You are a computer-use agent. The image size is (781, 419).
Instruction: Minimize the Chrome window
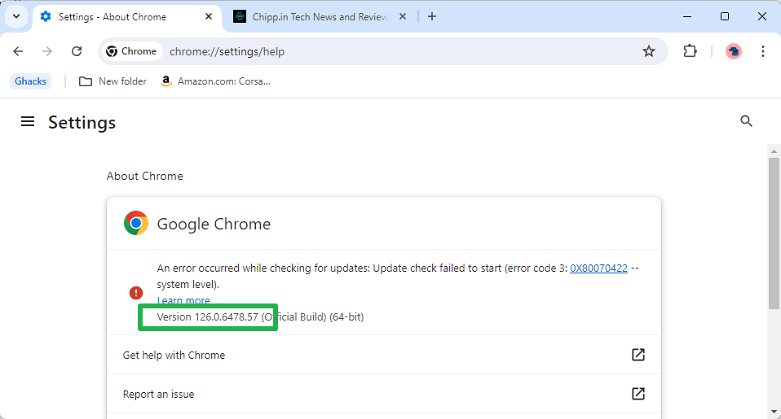(x=687, y=16)
